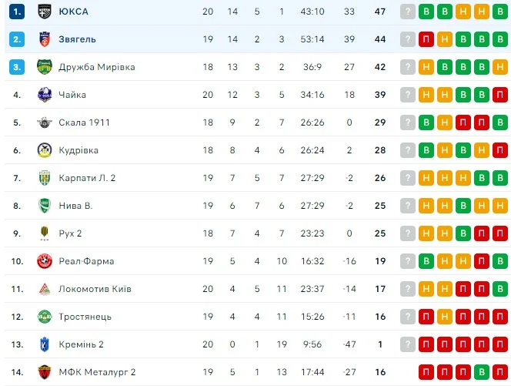The width and height of the screenshot is (511, 386).
Task: Click the МФК Металург 2 team name
Action: click(x=97, y=372)
